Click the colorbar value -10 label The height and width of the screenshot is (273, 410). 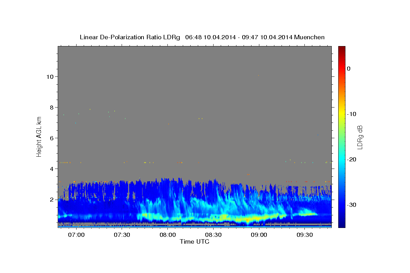pos(352,114)
